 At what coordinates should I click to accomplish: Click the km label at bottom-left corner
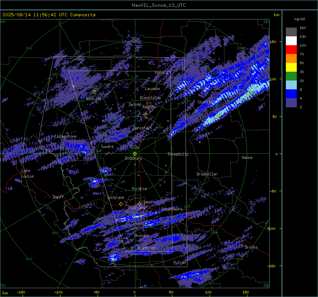5,293
